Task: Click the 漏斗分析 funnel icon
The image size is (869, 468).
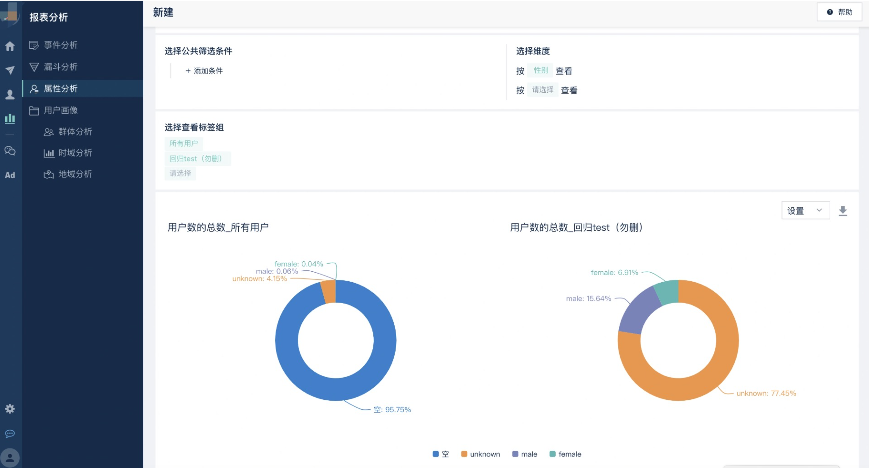Action: coord(34,67)
